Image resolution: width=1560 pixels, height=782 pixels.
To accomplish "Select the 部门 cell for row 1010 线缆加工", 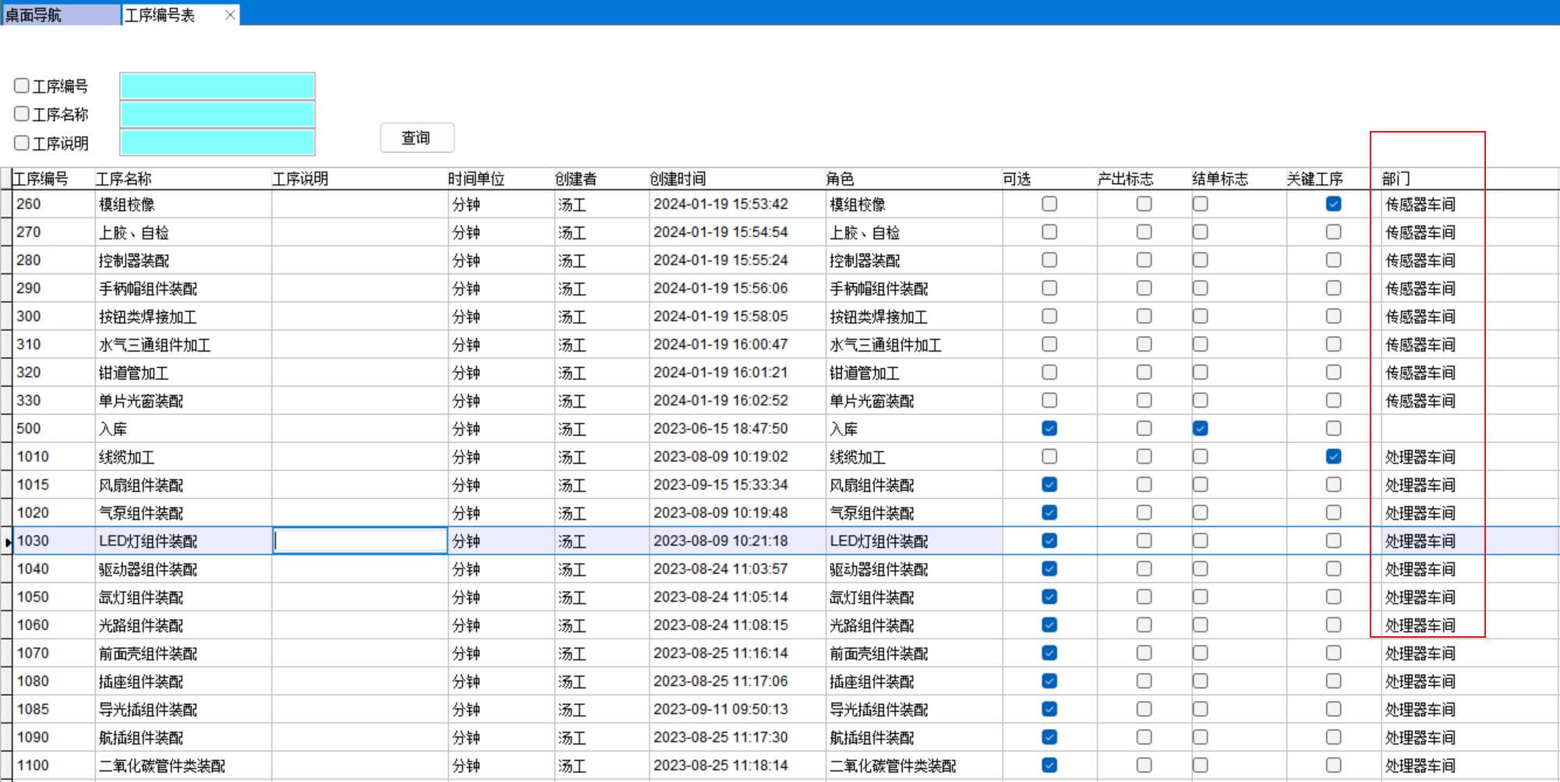I will [1420, 457].
